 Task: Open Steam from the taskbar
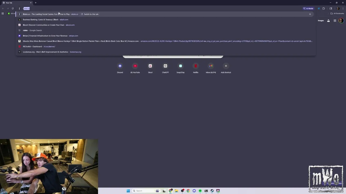[x=212, y=191]
